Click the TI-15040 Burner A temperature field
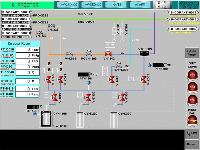This screenshot has height=150, width=200. tap(28, 73)
